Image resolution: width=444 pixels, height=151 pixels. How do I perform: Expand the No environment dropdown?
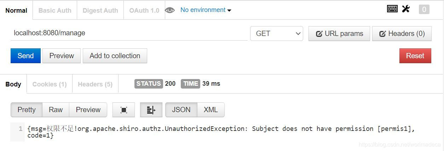tap(206, 10)
